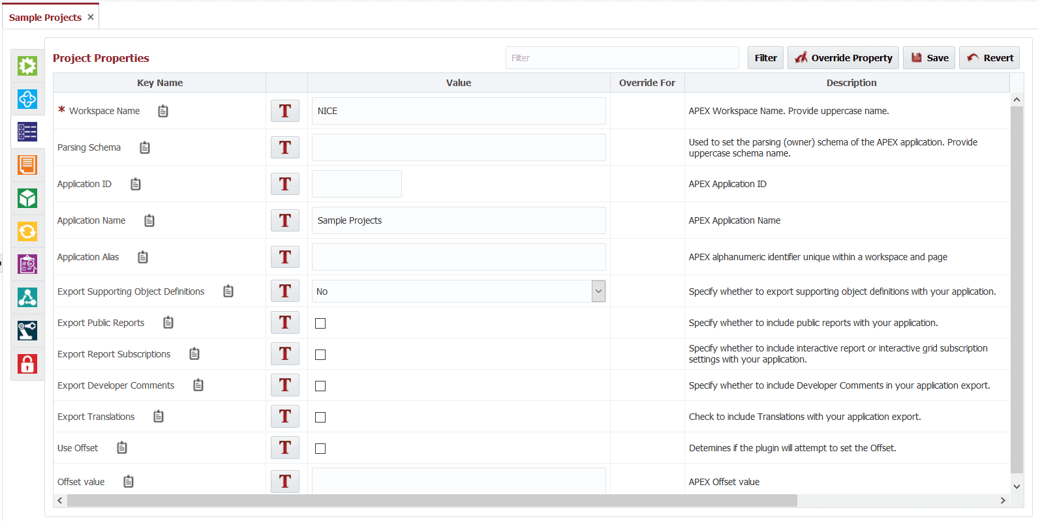This screenshot has height=521, width=1038.
Task: Close the Sample Projects tab
Action: pyautogui.click(x=91, y=17)
